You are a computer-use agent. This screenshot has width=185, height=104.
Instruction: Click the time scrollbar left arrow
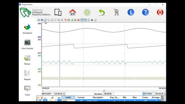[x=43, y=91]
